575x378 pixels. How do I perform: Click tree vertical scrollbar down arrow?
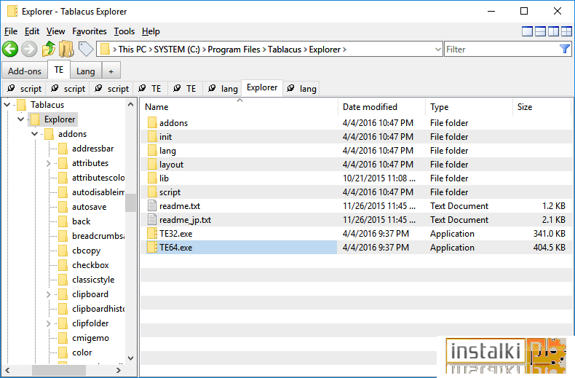[130, 358]
